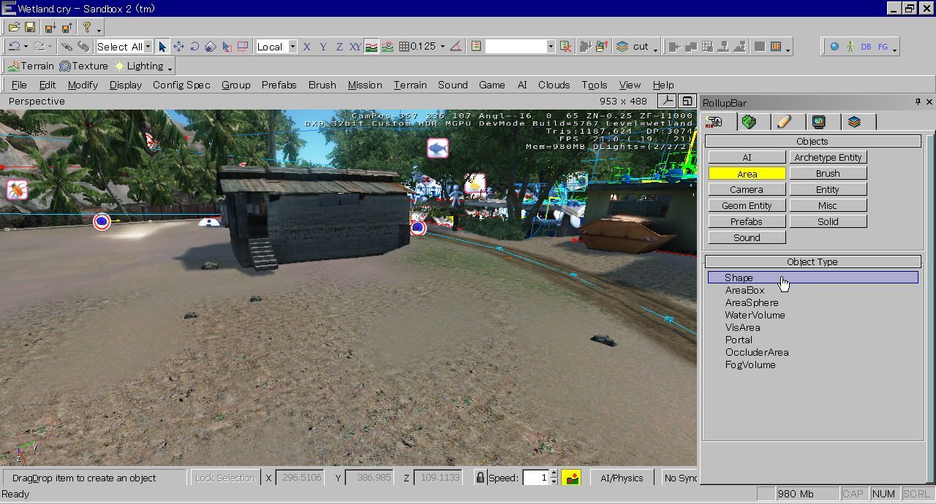Expand undo history dropdown arrow

(26, 47)
